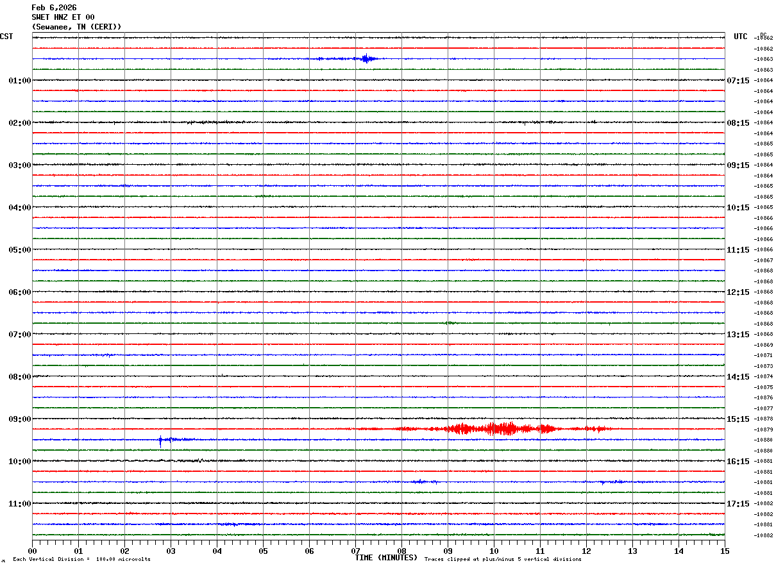The width and height of the screenshot is (776, 568).
Task: Click the Sewanee, TN (CERI) location text
Action: click(76, 27)
